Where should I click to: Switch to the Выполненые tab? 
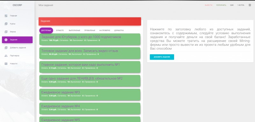tap(74, 30)
